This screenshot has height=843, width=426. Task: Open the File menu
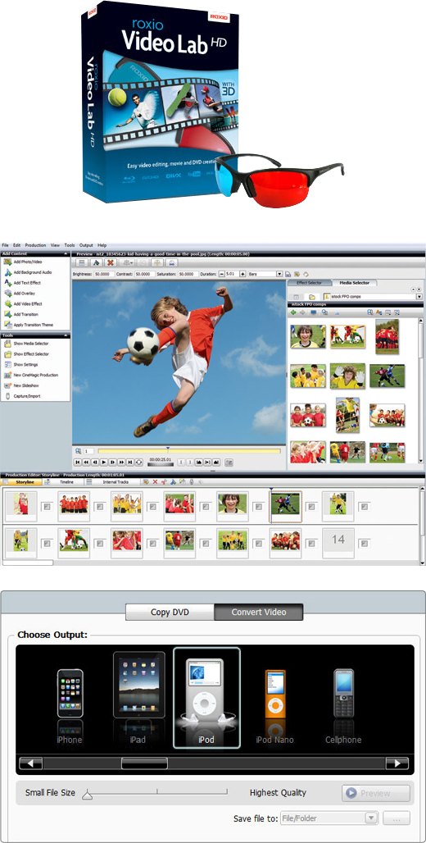[5, 245]
